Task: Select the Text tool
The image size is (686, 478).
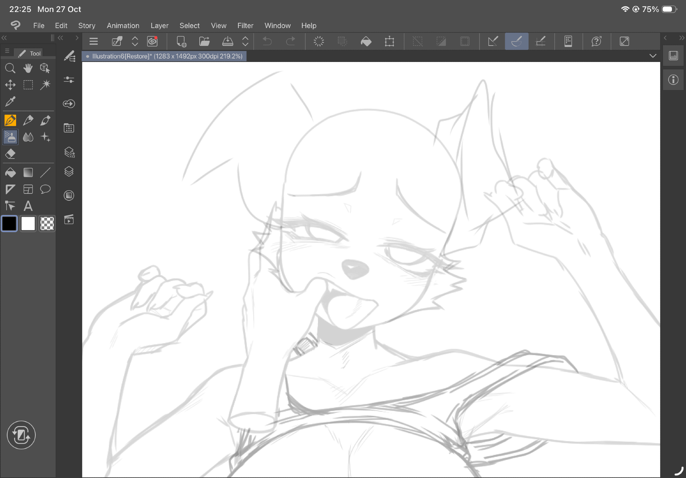Action: (28, 206)
